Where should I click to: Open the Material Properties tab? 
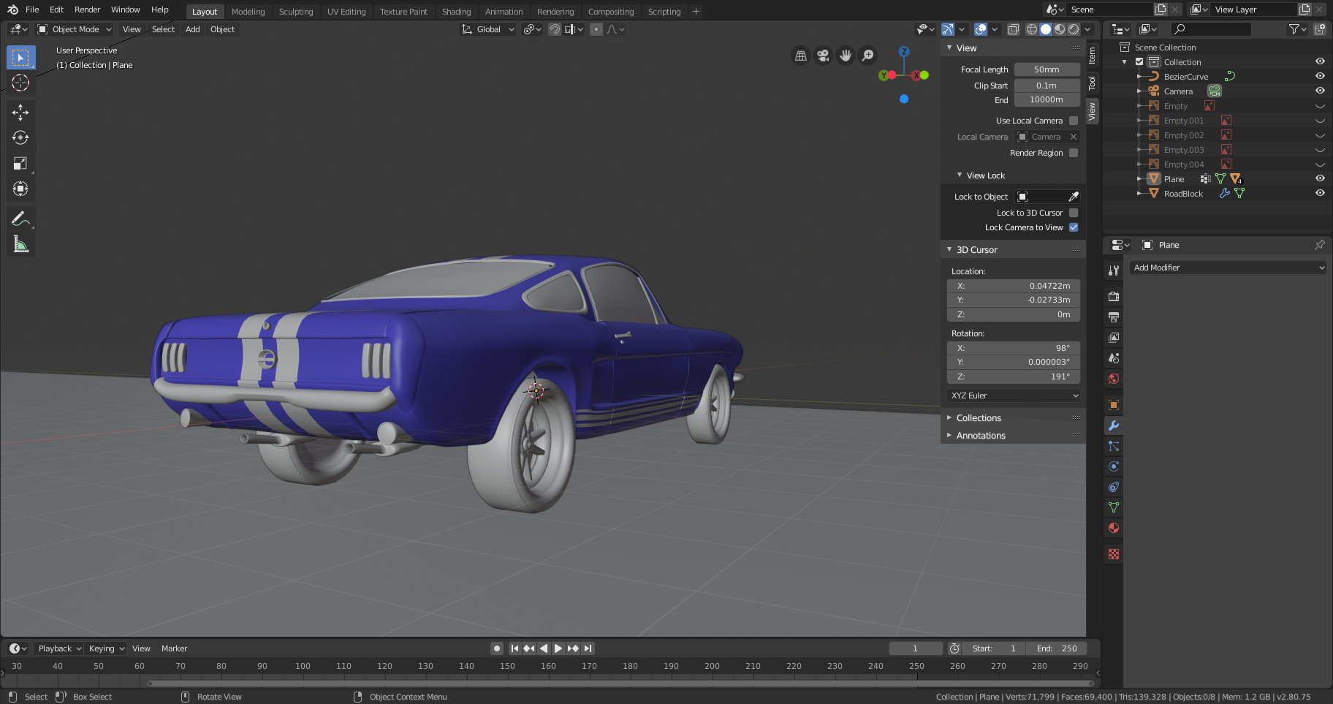click(1113, 528)
